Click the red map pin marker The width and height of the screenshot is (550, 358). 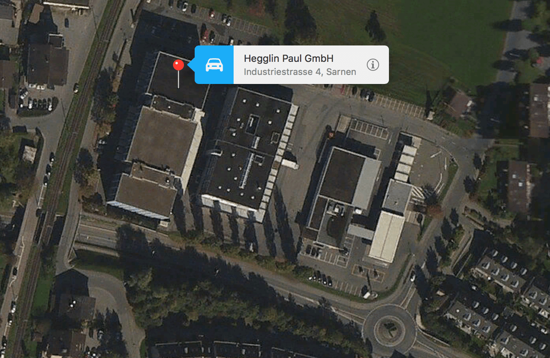(178, 65)
